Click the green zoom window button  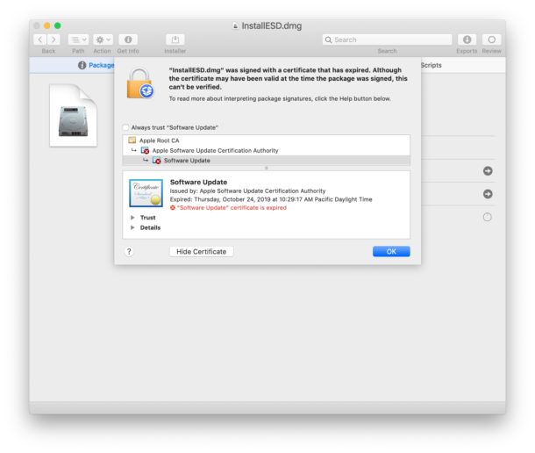point(58,25)
